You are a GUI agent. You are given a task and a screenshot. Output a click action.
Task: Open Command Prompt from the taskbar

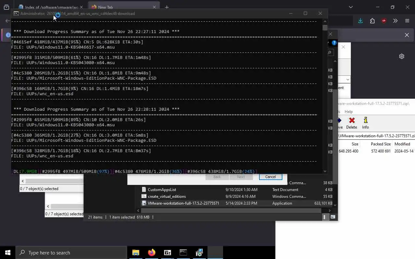[x=183, y=253]
